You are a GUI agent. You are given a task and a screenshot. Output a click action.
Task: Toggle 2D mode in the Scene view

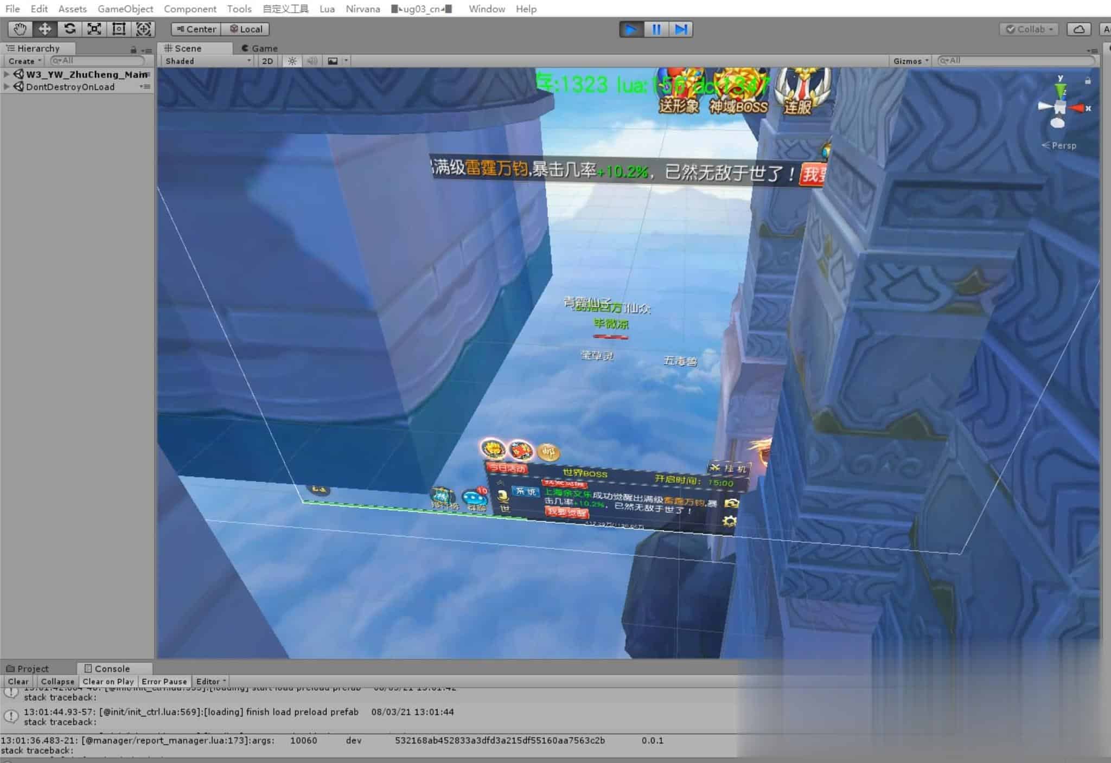coord(267,61)
